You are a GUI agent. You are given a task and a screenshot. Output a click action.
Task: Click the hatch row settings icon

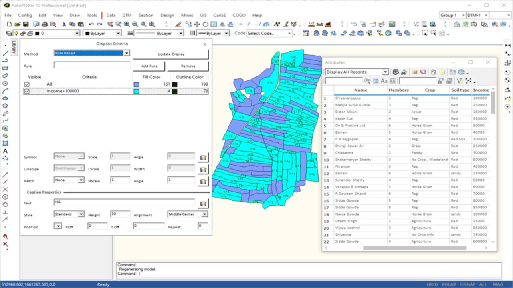point(203,181)
